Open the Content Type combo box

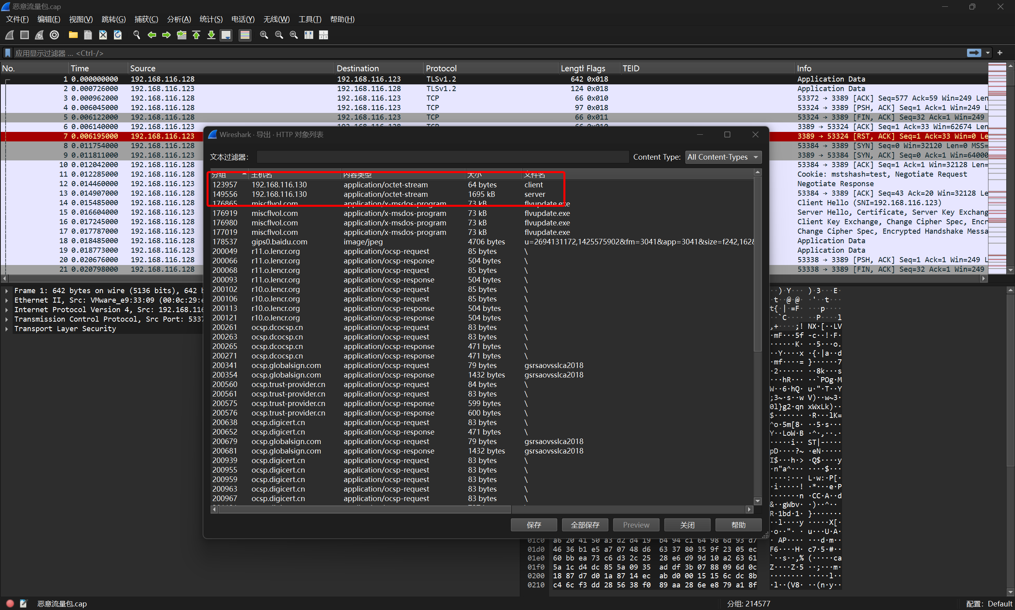coord(723,157)
